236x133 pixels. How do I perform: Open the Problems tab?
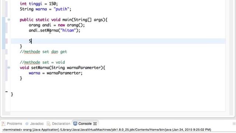[12, 124]
